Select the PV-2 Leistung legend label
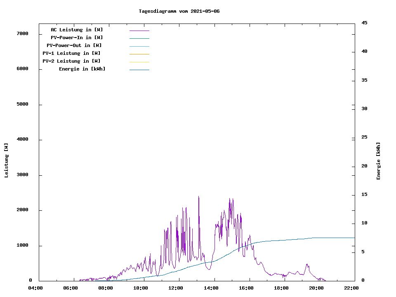Image resolution: width=396 pixels, height=297 pixels. click(71, 61)
